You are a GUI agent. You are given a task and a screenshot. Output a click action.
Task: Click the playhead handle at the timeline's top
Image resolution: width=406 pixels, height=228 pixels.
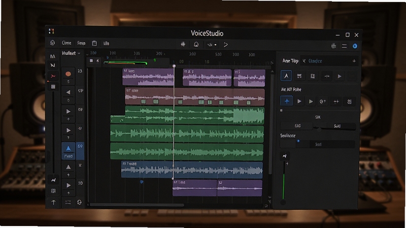click(x=174, y=66)
